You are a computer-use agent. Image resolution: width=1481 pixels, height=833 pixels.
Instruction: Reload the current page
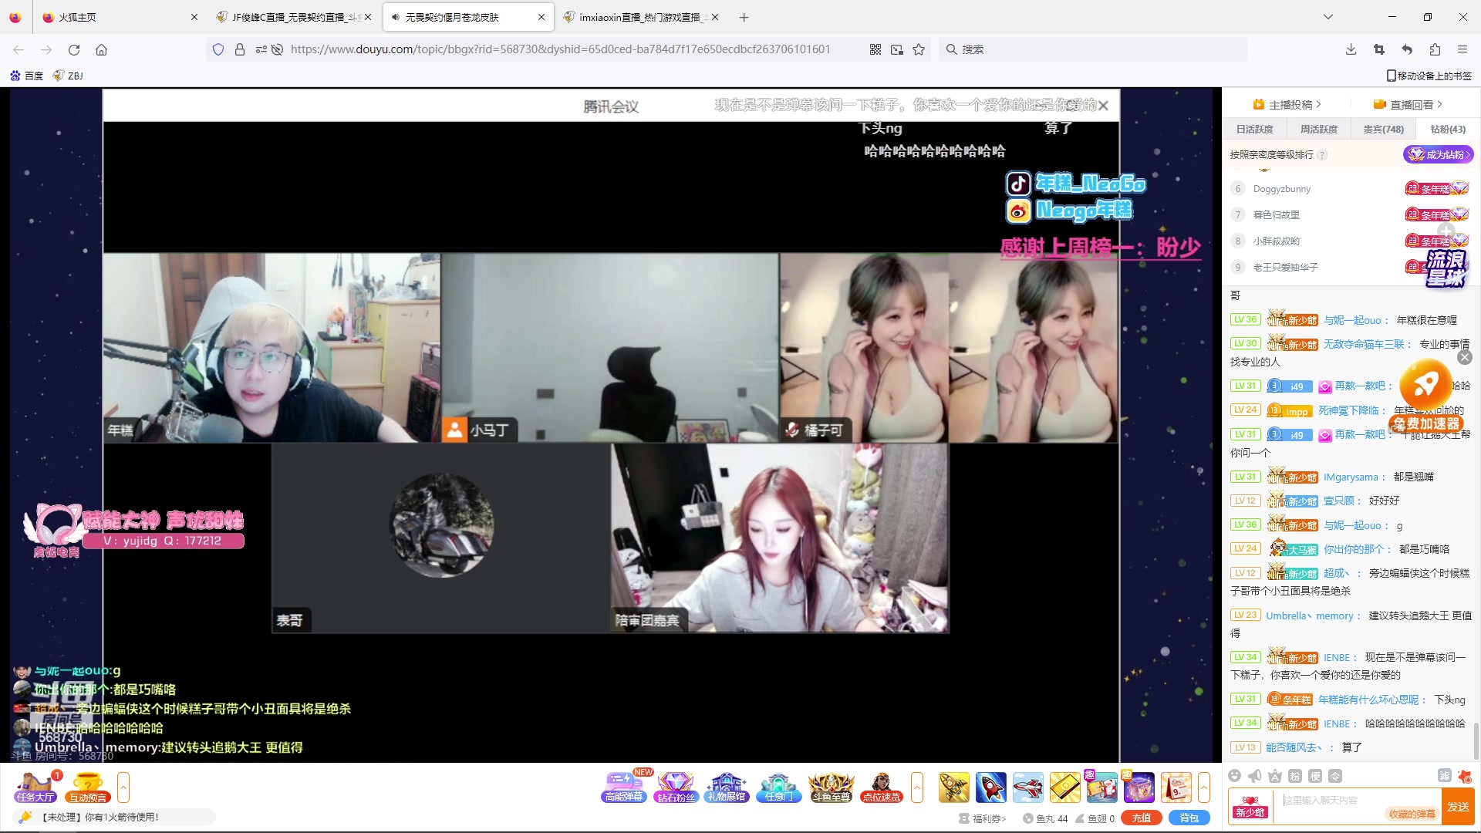pyautogui.click(x=74, y=49)
